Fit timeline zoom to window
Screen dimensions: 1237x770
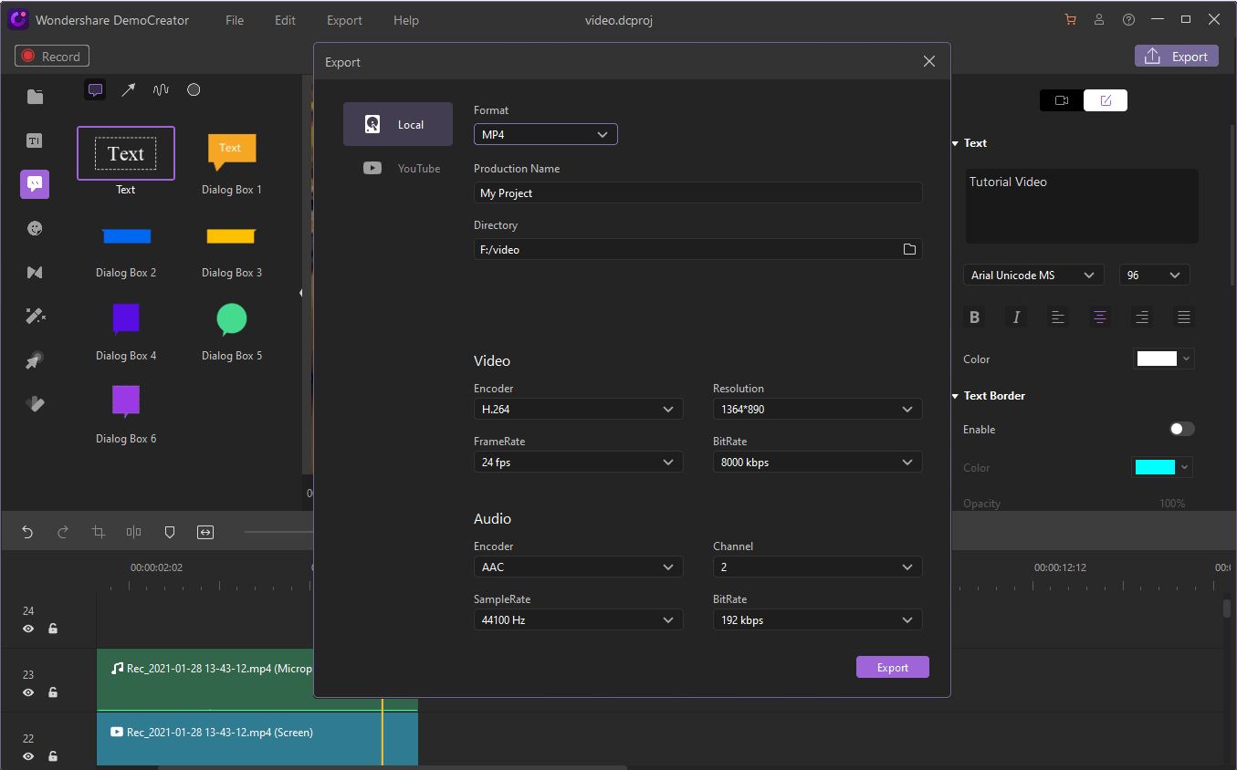click(x=205, y=532)
